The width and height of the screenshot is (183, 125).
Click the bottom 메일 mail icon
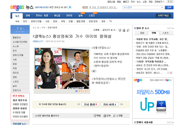[x=97, y=116]
